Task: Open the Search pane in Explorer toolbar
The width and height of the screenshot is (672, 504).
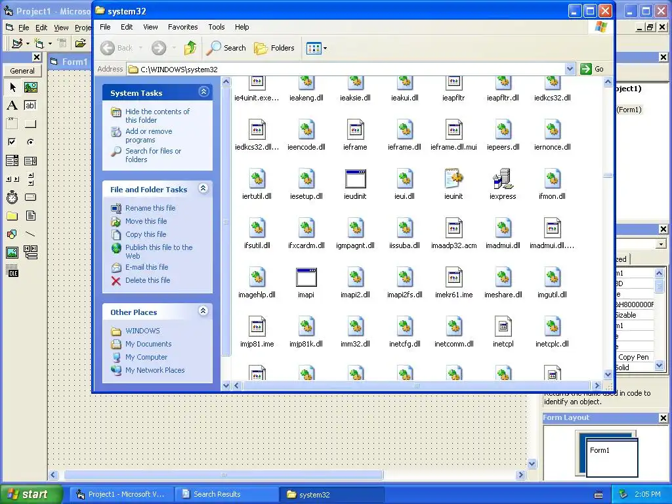Action: (226, 48)
